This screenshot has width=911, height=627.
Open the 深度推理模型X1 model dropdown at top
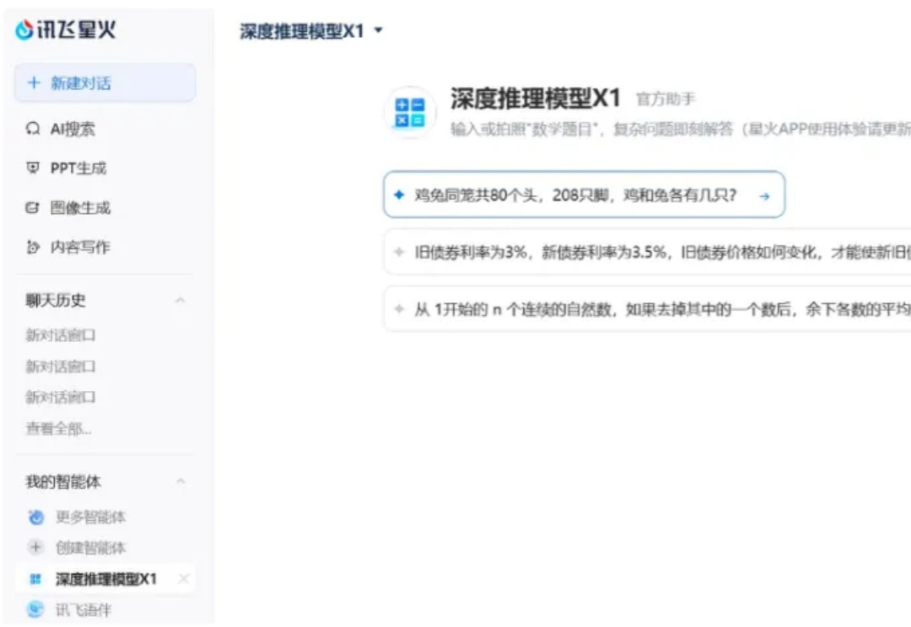tap(311, 31)
